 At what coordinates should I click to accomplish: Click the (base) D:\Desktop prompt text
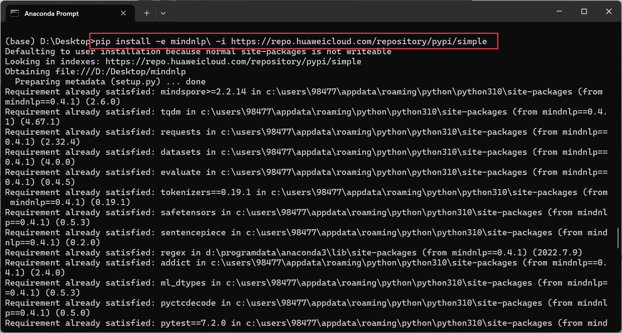click(x=47, y=42)
